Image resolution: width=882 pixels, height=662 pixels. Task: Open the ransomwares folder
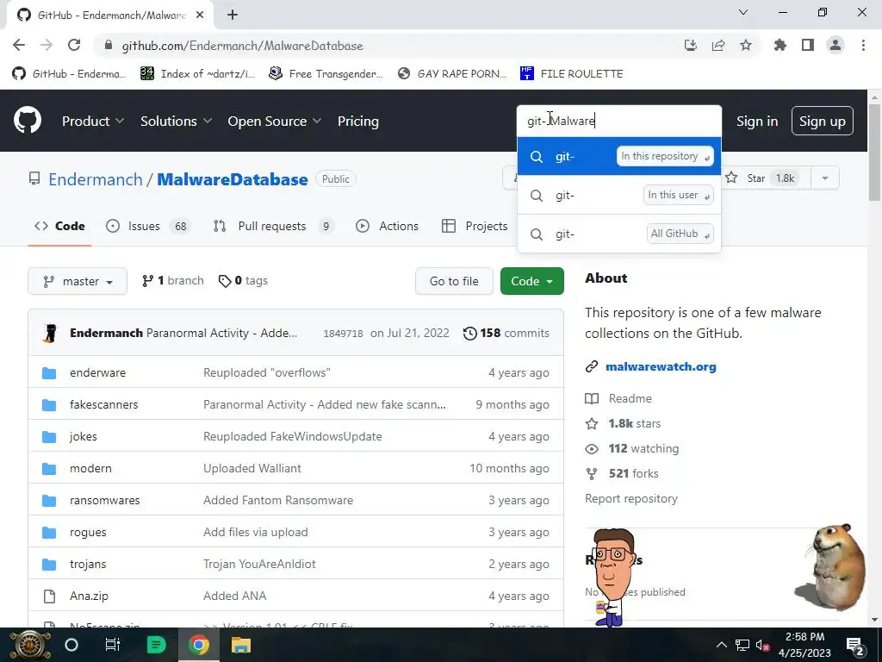pyautogui.click(x=104, y=500)
